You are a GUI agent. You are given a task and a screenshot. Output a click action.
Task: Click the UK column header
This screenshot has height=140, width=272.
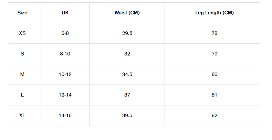pos(65,13)
